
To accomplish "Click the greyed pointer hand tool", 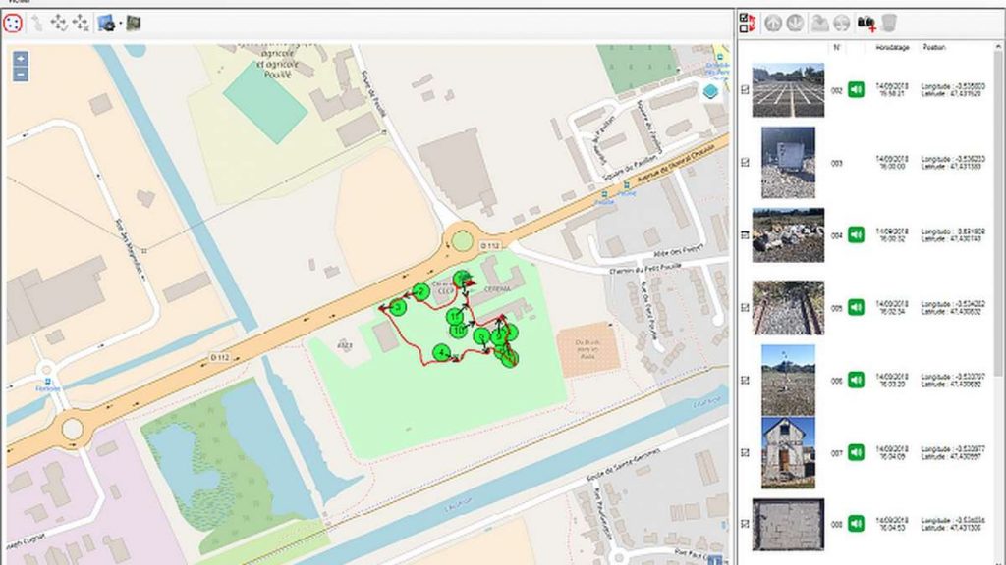I will click(x=38, y=24).
